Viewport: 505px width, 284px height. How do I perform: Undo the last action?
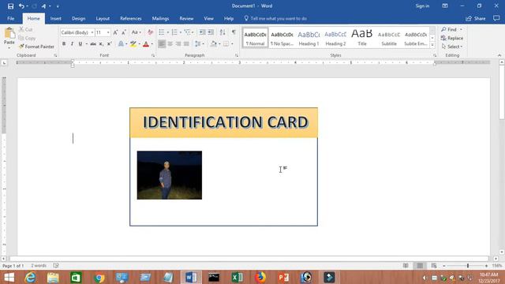pos(21,6)
